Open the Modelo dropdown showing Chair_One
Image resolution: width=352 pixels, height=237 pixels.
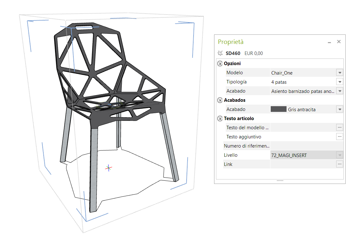tap(340, 73)
